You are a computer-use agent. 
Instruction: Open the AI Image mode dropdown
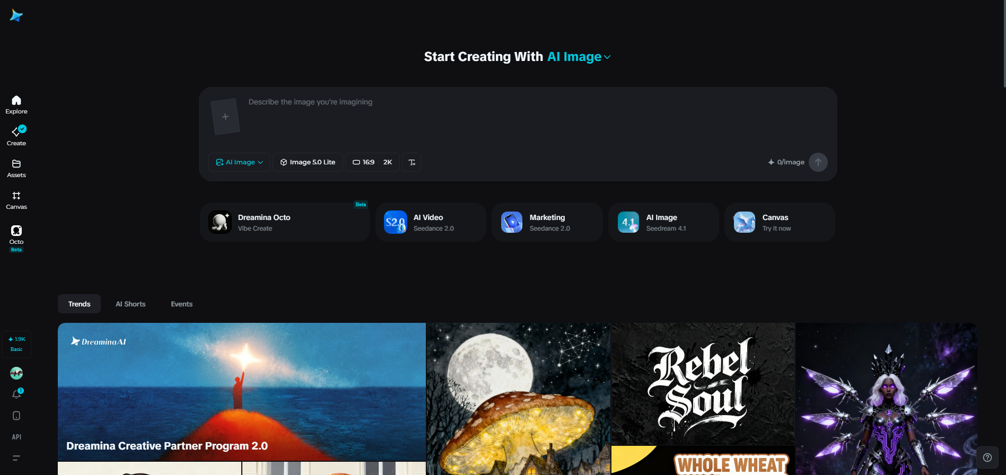click(x=239, y=162)
